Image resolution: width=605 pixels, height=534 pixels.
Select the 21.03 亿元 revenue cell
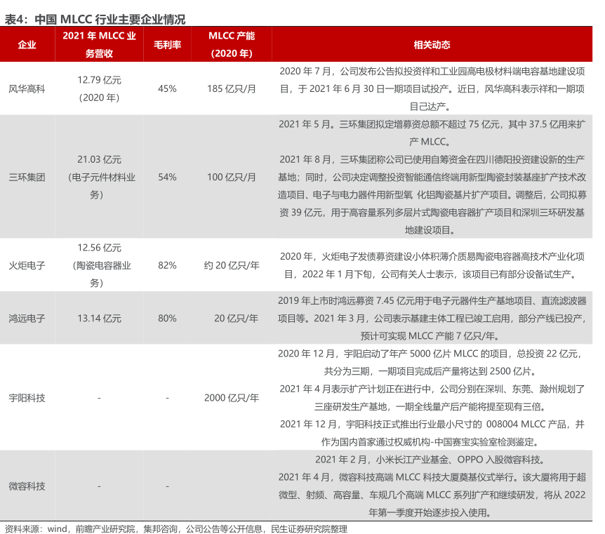tap(99, 160)
